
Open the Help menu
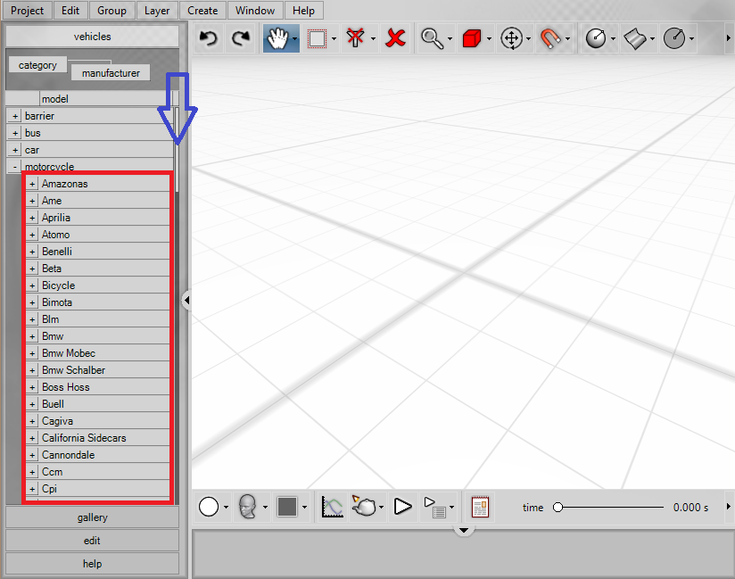point(303,11)
